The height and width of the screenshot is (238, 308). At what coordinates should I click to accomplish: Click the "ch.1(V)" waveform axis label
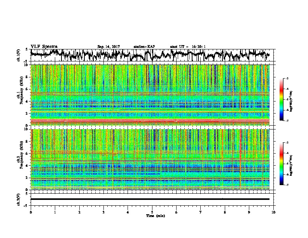coord(18,55)
